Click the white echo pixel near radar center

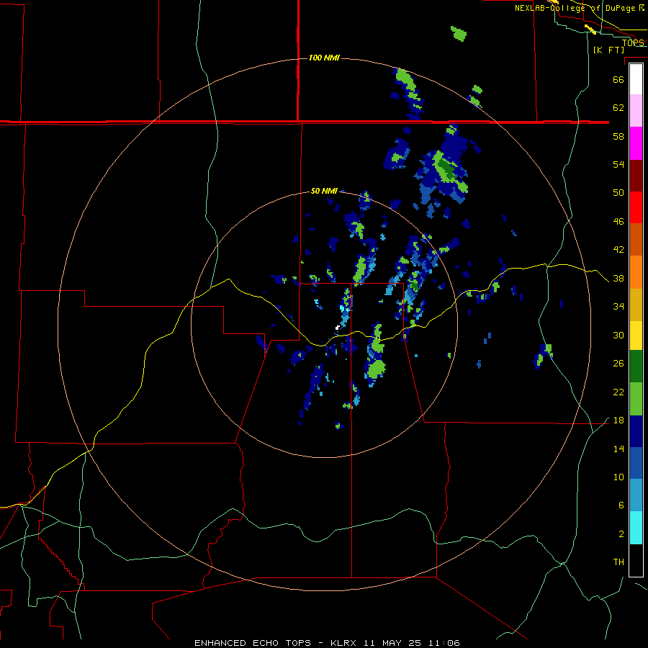tap(337, 328)
